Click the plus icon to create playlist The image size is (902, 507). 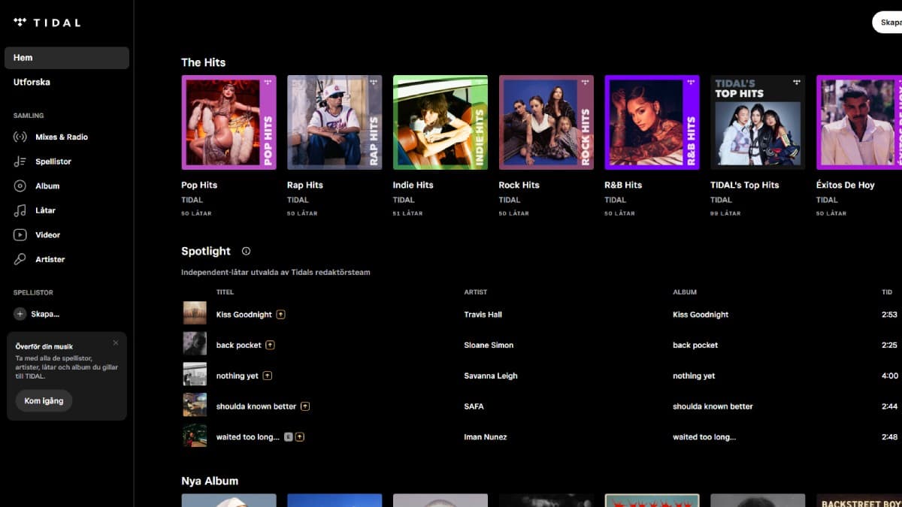[20, 314]
